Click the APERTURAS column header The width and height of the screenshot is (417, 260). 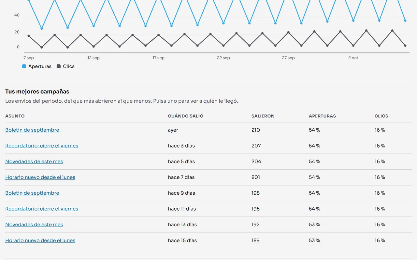(x=322, y=116)
